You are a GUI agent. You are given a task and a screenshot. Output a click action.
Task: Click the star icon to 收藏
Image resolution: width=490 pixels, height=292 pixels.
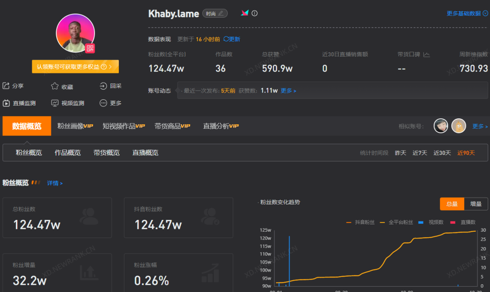click(55, 86)
